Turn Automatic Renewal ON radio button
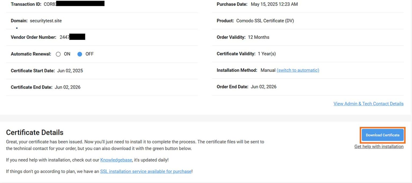This screenshot has width=412, height=183. 58,54
